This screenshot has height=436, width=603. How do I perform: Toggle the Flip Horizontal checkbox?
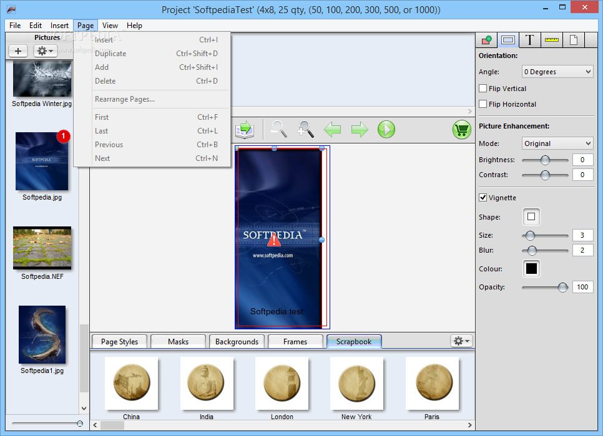483,104
